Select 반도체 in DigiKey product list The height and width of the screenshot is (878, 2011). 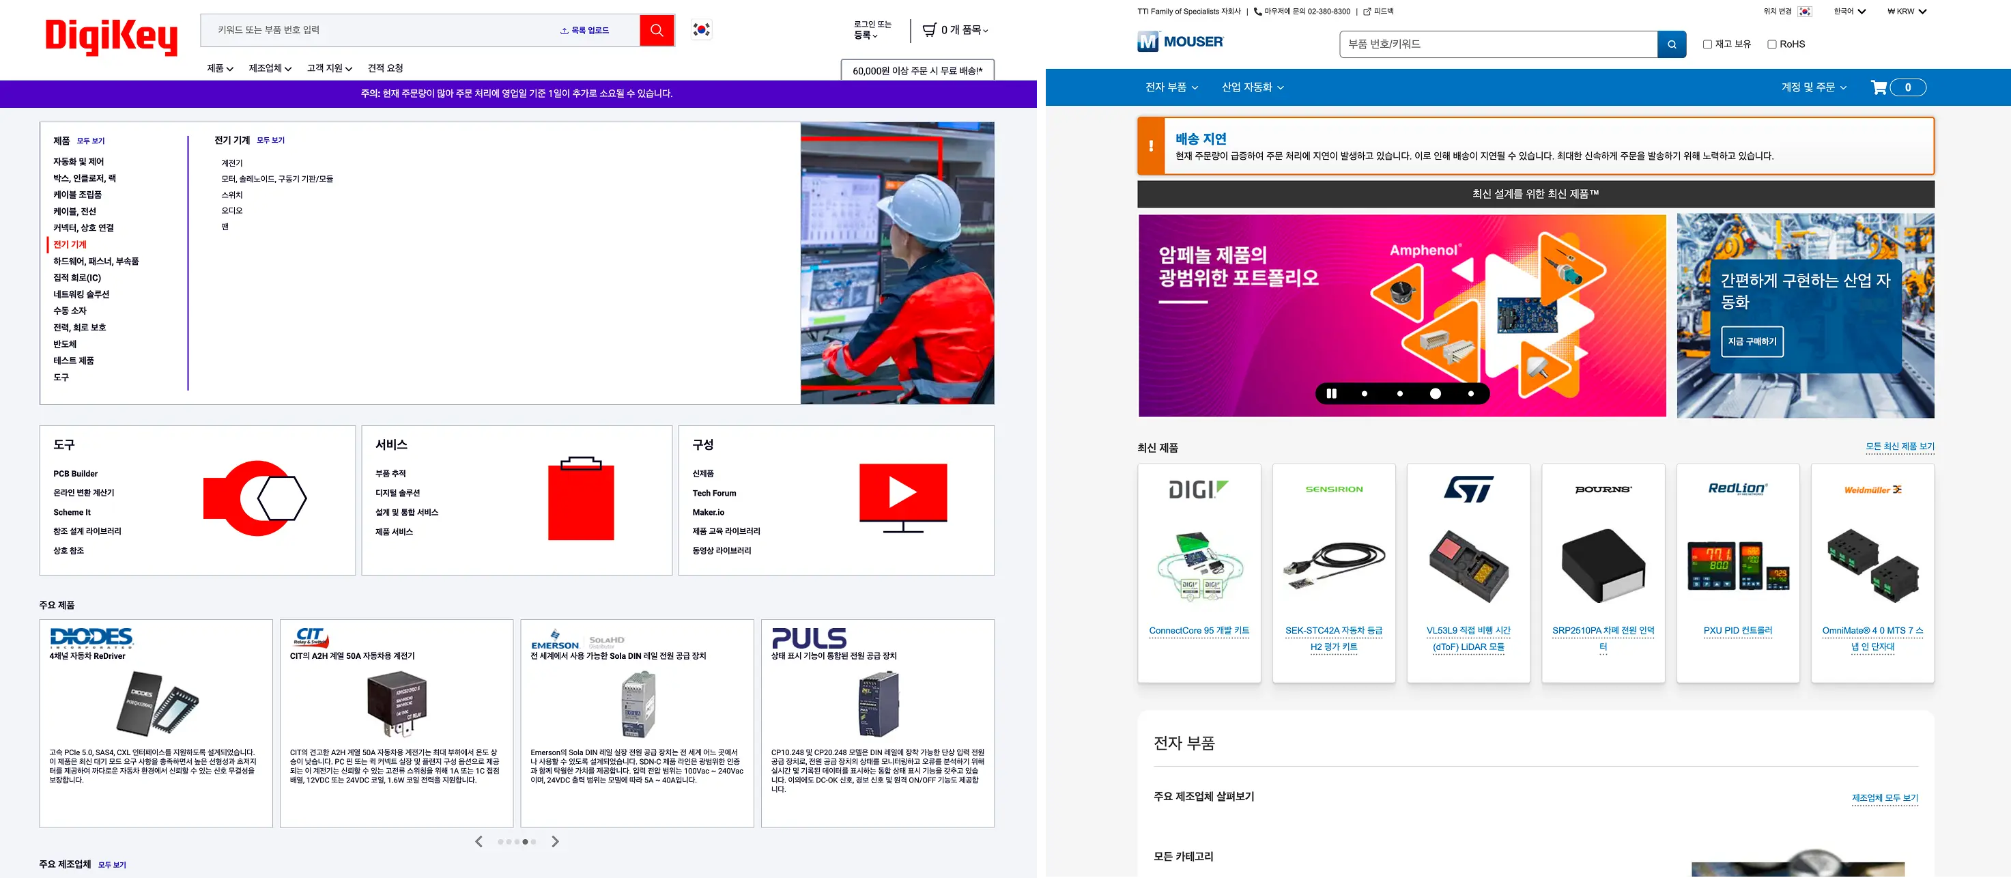pos(65,343)
